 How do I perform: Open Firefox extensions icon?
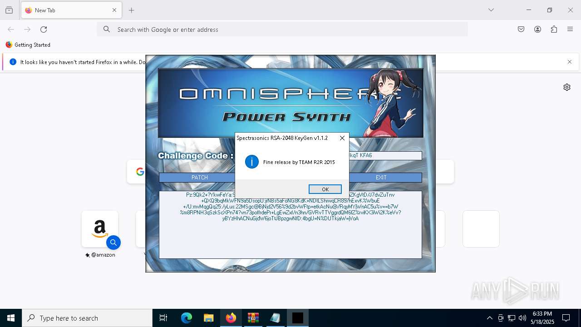554,30
